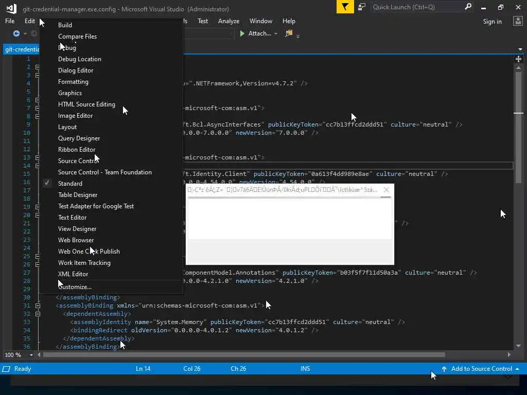Uncheck the Standard toolbar entry

[112, 184]
